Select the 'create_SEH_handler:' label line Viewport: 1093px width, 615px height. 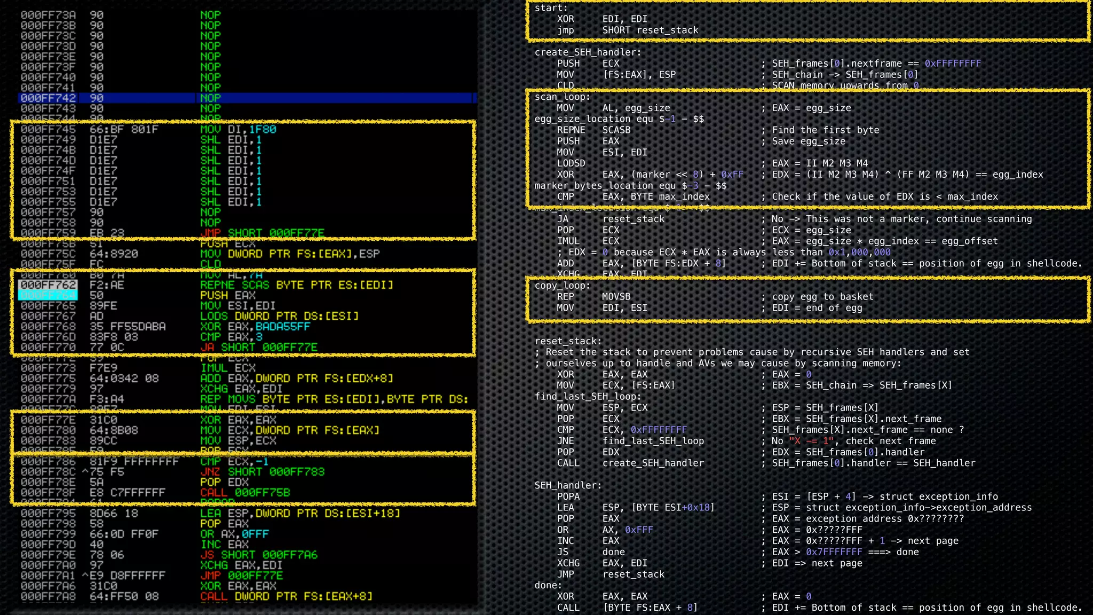588,52
